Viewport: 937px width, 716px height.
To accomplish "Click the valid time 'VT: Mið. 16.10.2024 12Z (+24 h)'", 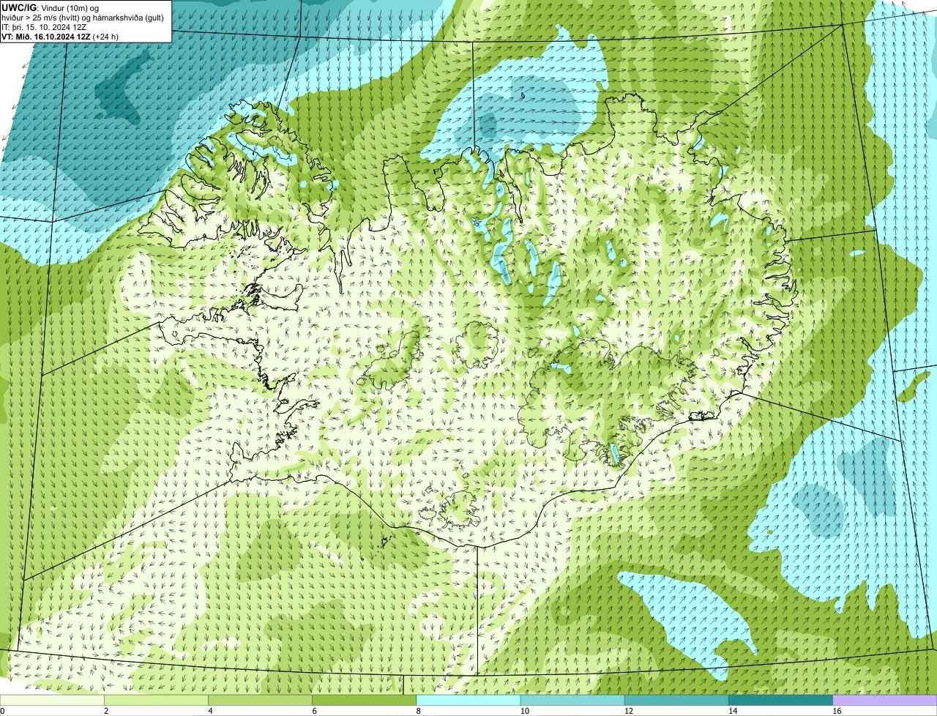I will (60, 37).
